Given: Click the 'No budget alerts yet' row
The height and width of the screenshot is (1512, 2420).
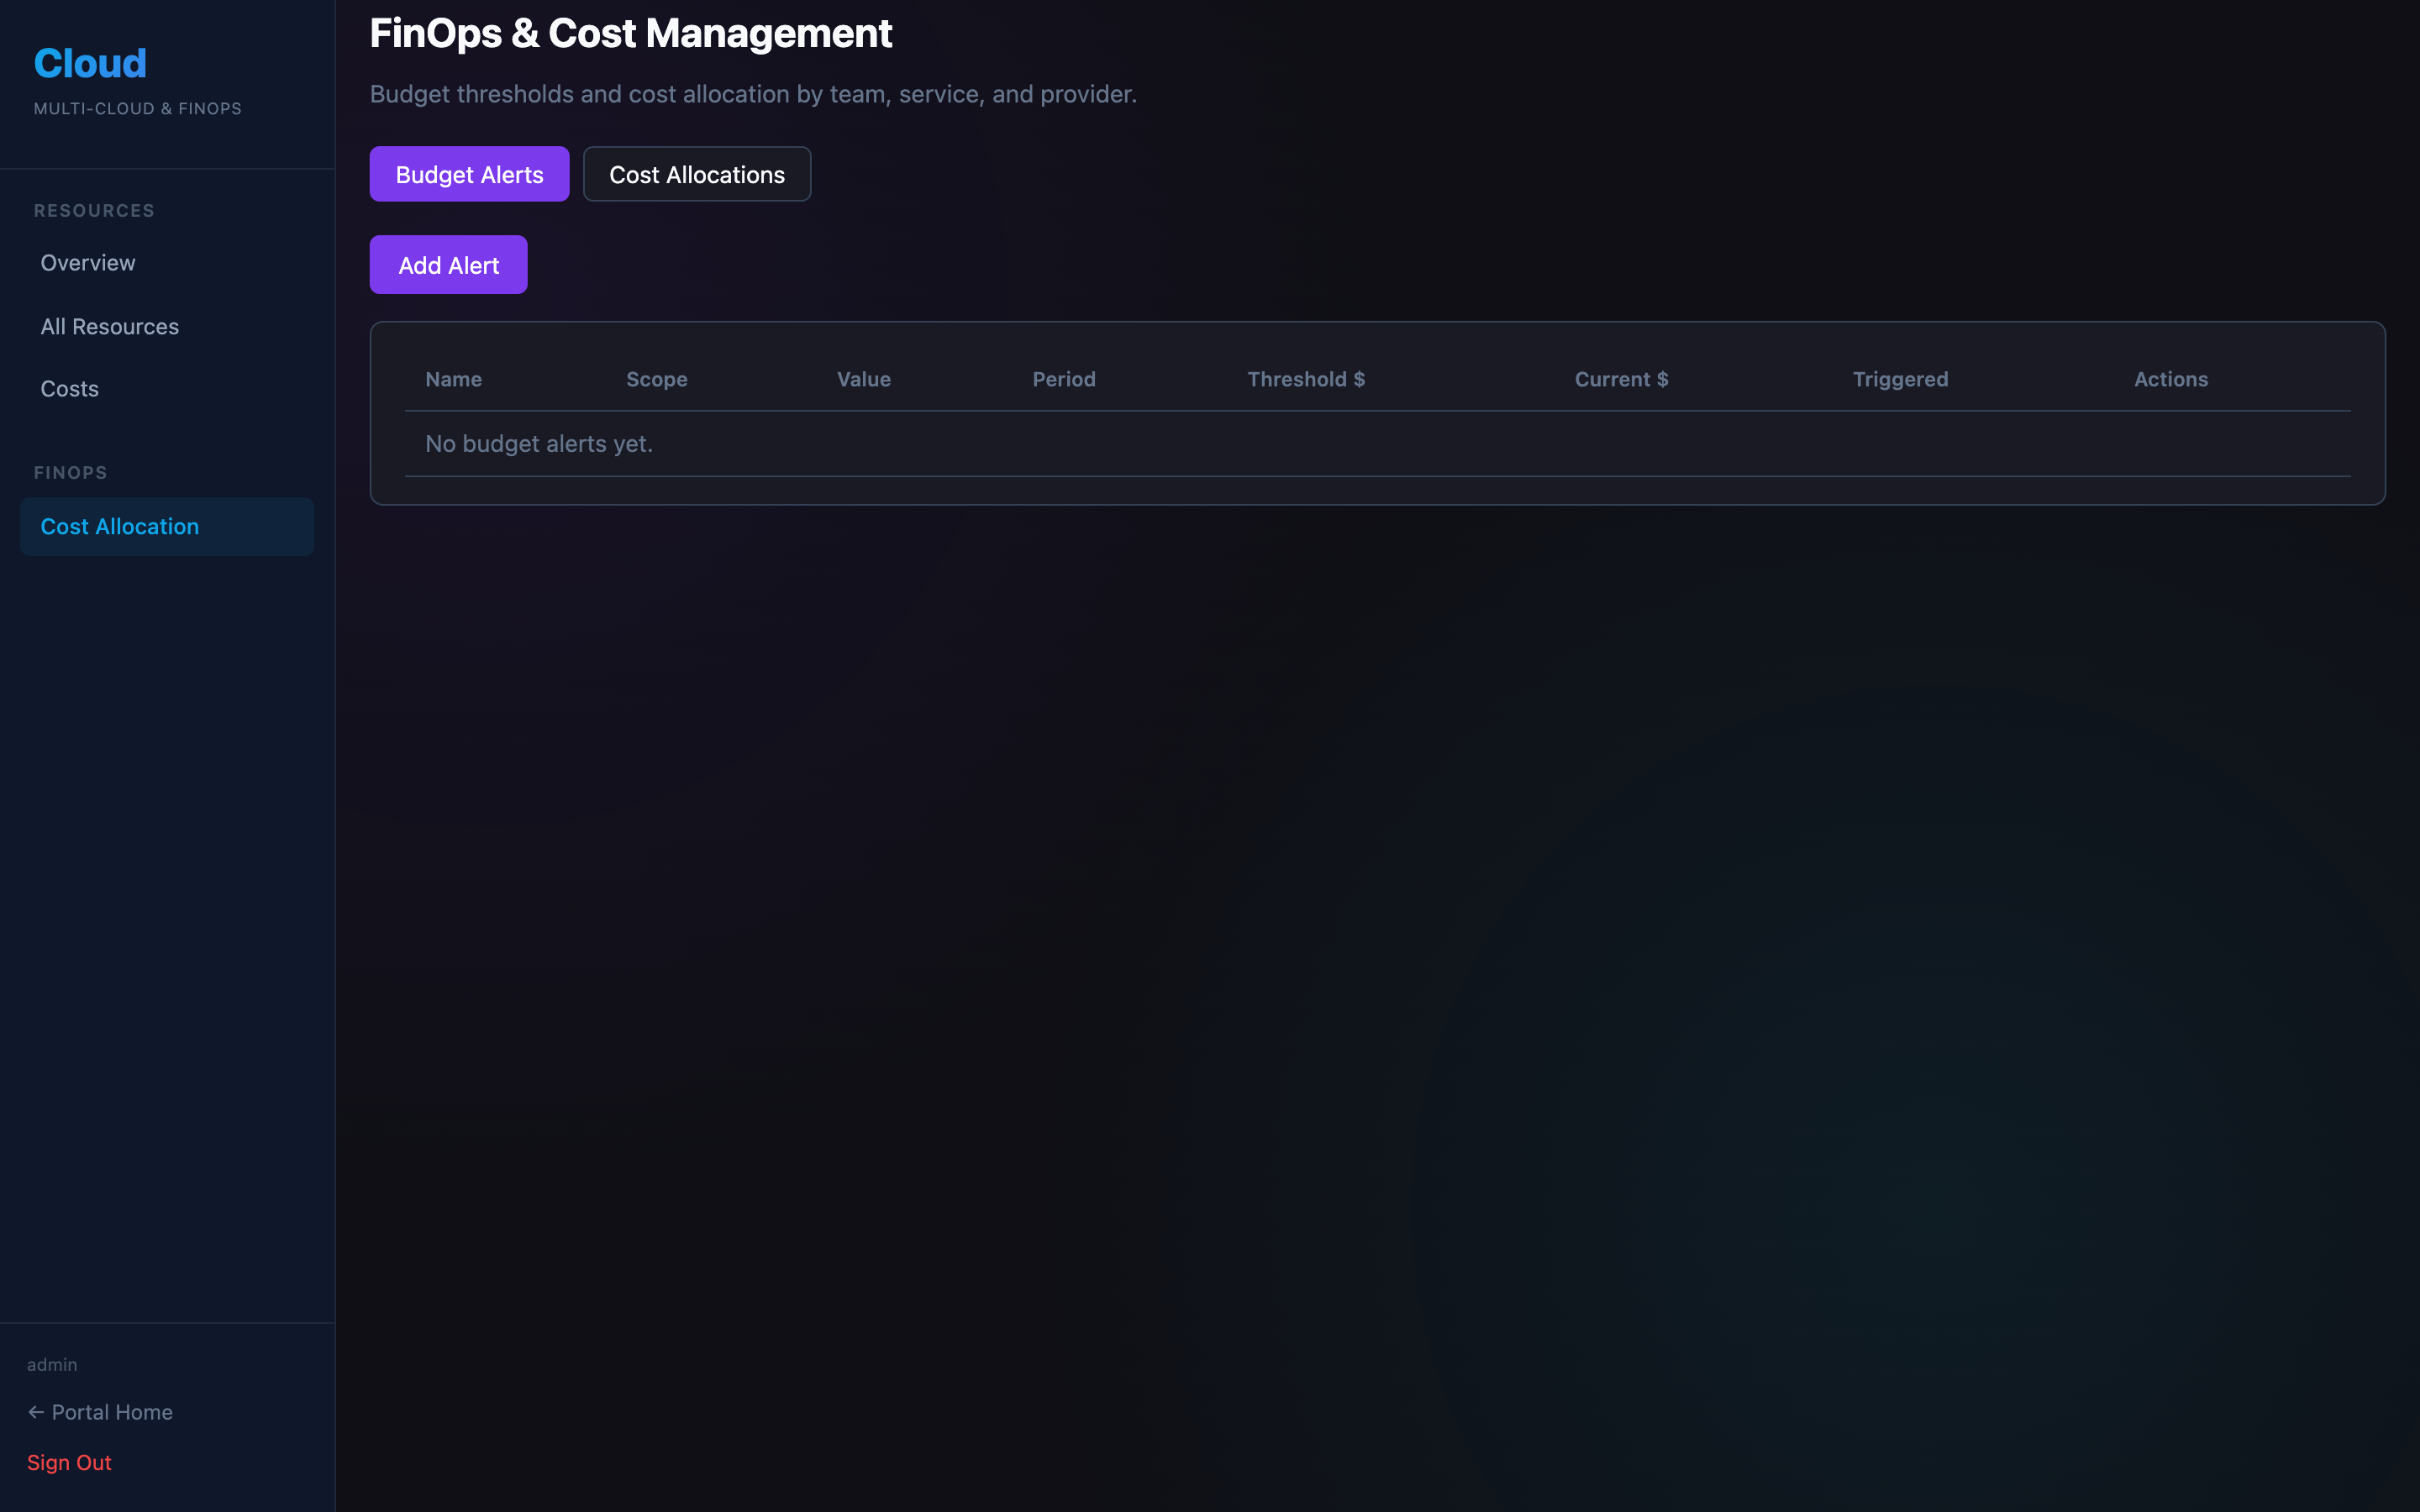Looking at the screenshot, I should (539, 444).
